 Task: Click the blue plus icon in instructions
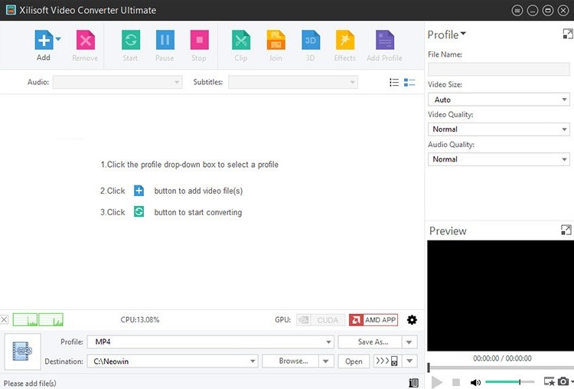pyautogui.click(x=139, y=191)
